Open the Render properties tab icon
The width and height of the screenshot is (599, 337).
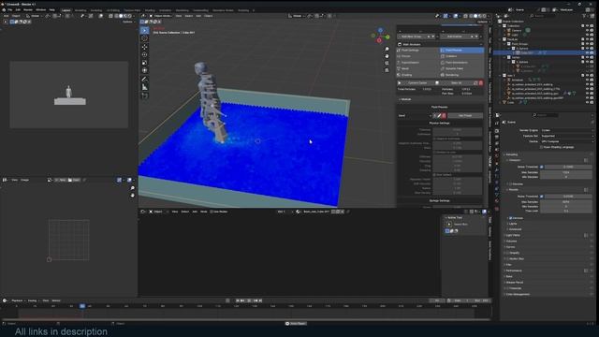(x=497, y=131)
